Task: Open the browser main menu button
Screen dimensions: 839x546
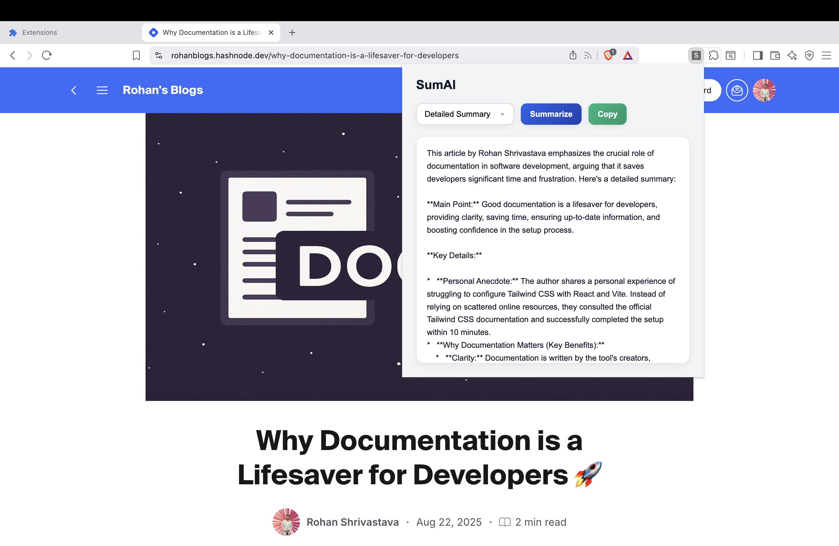Action: (x=826, y=55)
